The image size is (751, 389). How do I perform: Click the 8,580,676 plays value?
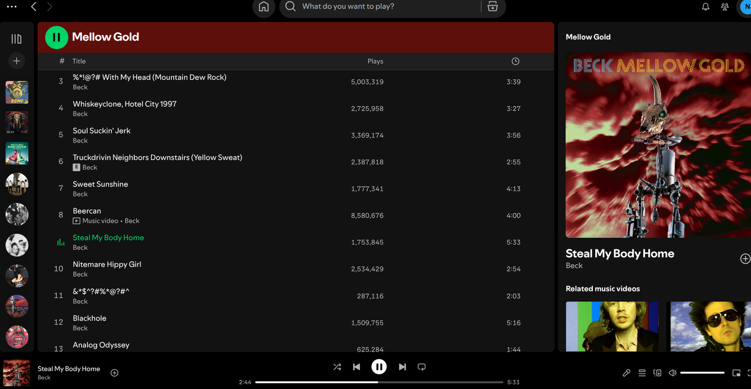click(x=367, y=215)
